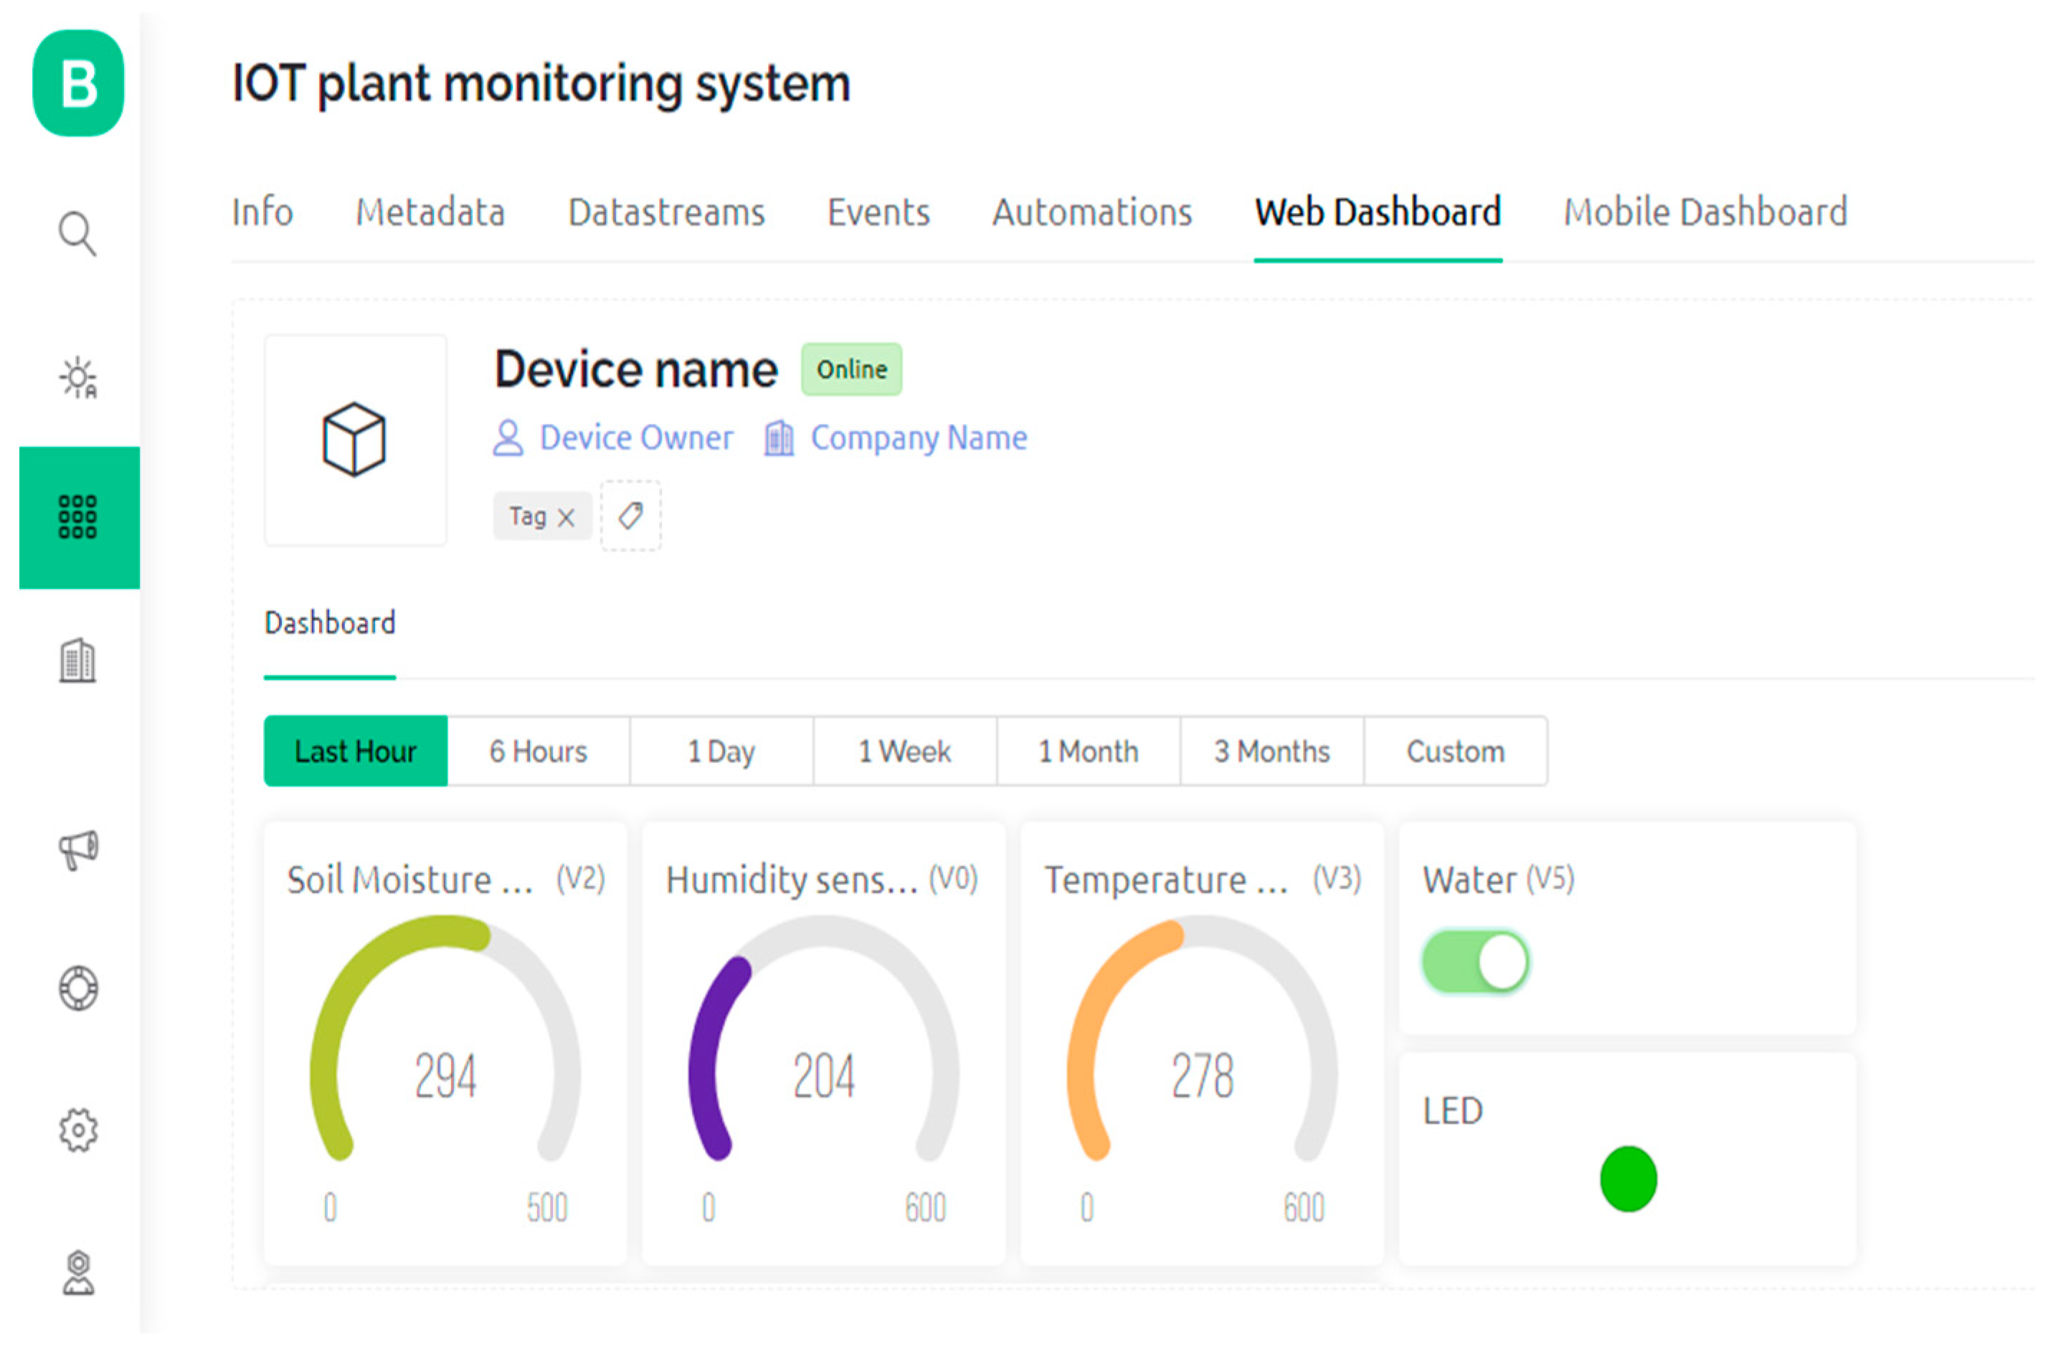Select the 6 Hours time range
The width and height of the screenshot is (2048, 1357).
pyautogui.click(x=538, y=751)
